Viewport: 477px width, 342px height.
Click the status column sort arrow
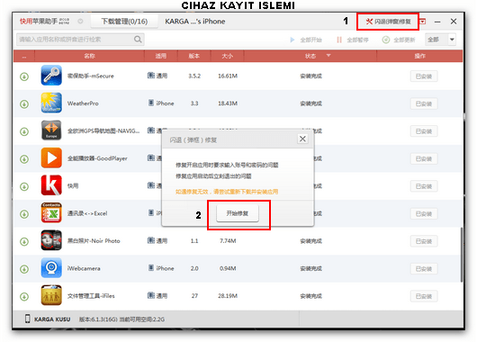[328, 56]
